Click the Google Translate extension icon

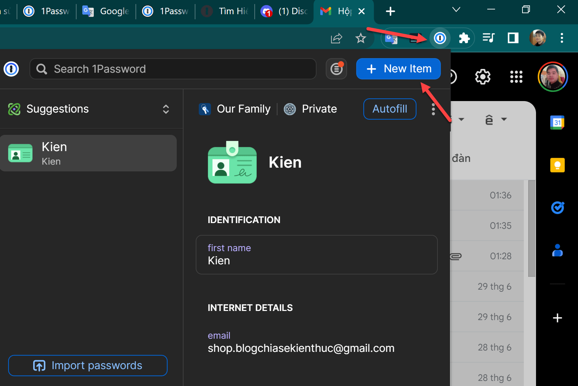[x=391, y=39]
